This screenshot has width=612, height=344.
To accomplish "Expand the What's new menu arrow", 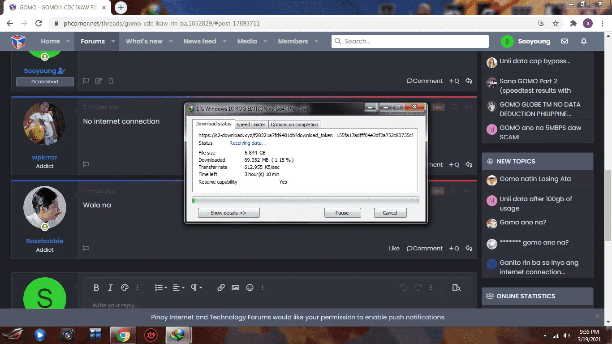I will click(x=171, y=41).
